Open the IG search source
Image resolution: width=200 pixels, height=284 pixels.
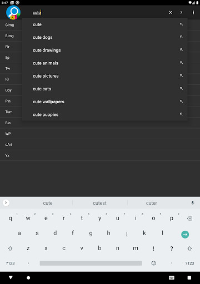click(x=7, y=79)
